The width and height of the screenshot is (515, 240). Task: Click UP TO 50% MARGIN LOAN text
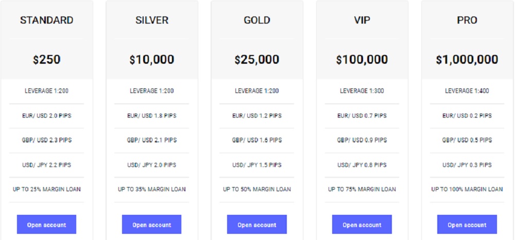coord(257,189)
